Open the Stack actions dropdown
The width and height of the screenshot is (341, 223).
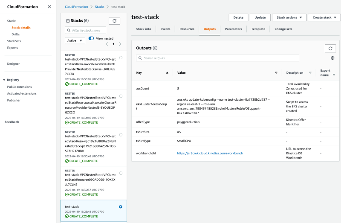tap(289, 17)
